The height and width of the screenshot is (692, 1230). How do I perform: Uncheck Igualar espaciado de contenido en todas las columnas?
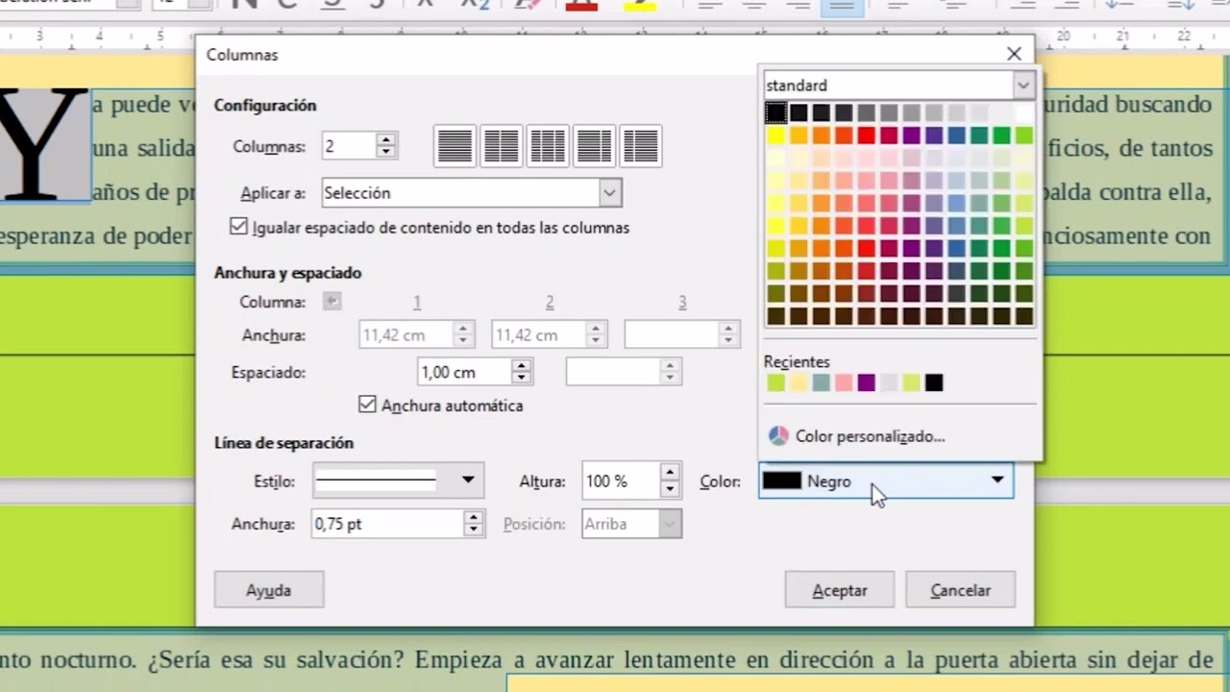[x=239, y=227]
